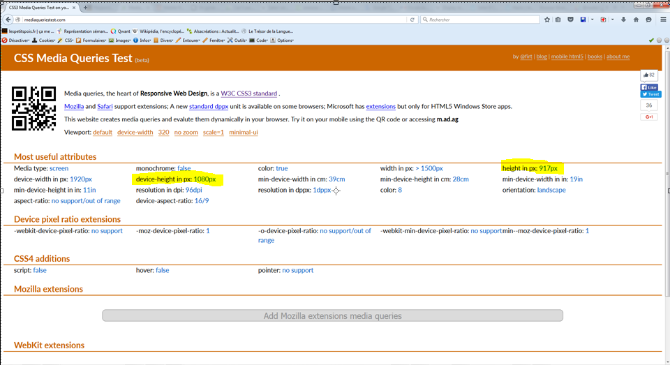Click the W3C CSS3 standard link

(x=249, y=94)
